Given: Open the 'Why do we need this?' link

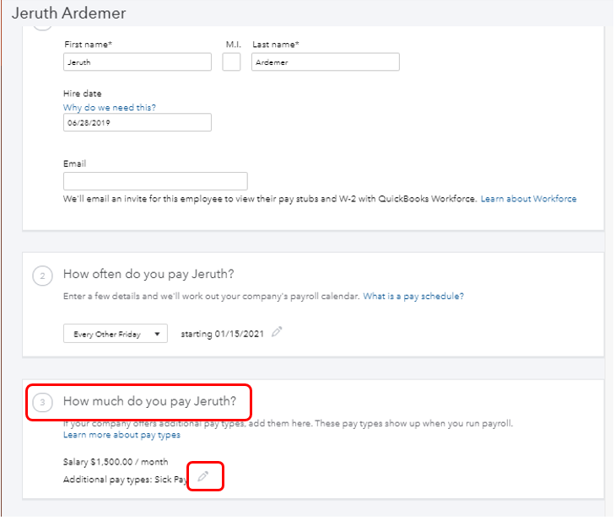Looking at the screenshot, I should [110, 108].
